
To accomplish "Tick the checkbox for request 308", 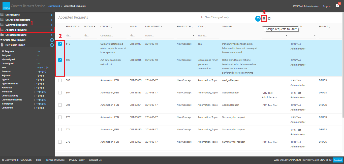I will (x=60, y=80).
